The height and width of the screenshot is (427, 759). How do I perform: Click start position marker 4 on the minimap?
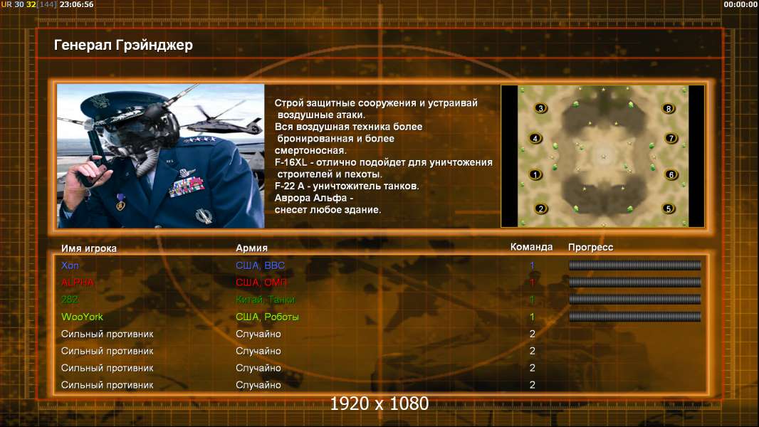pos(535,138)
